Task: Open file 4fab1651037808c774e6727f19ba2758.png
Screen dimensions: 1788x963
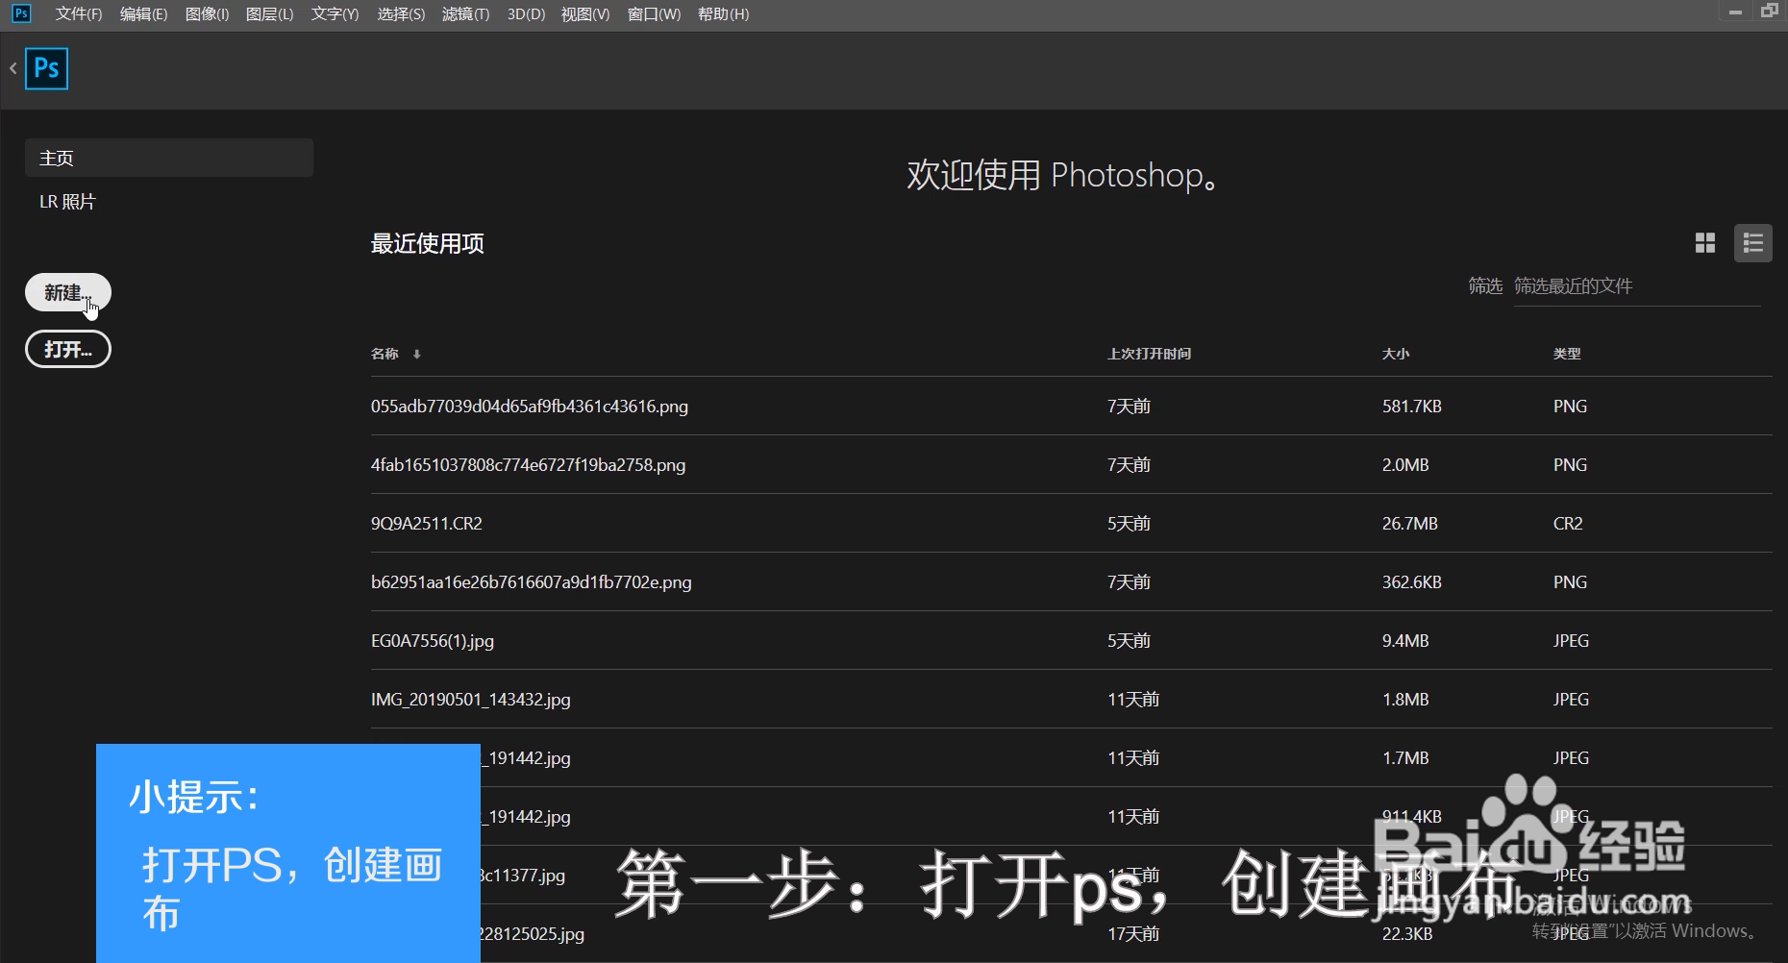Action: click(x=529, y=465)
